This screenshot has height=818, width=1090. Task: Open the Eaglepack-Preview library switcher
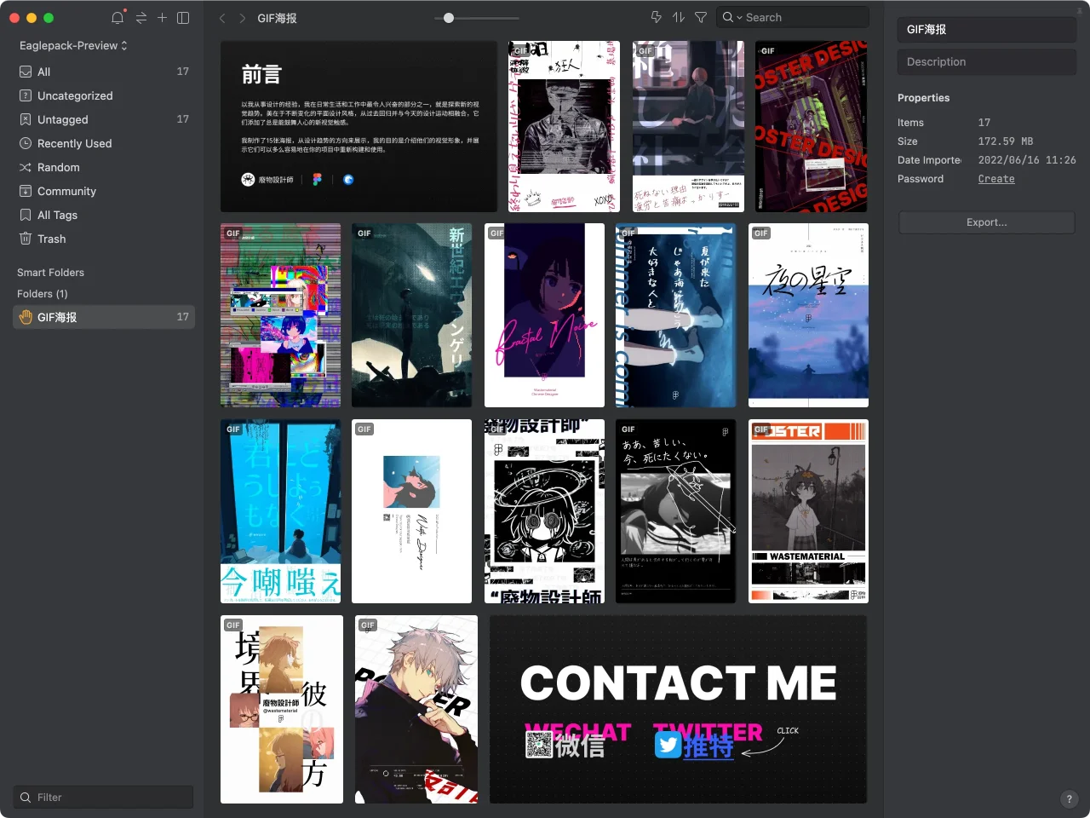73,45
